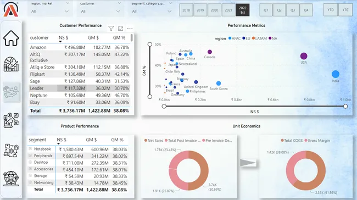Click the EU region legend entry
Screen dimensions: 357x200
click(247, 38)
